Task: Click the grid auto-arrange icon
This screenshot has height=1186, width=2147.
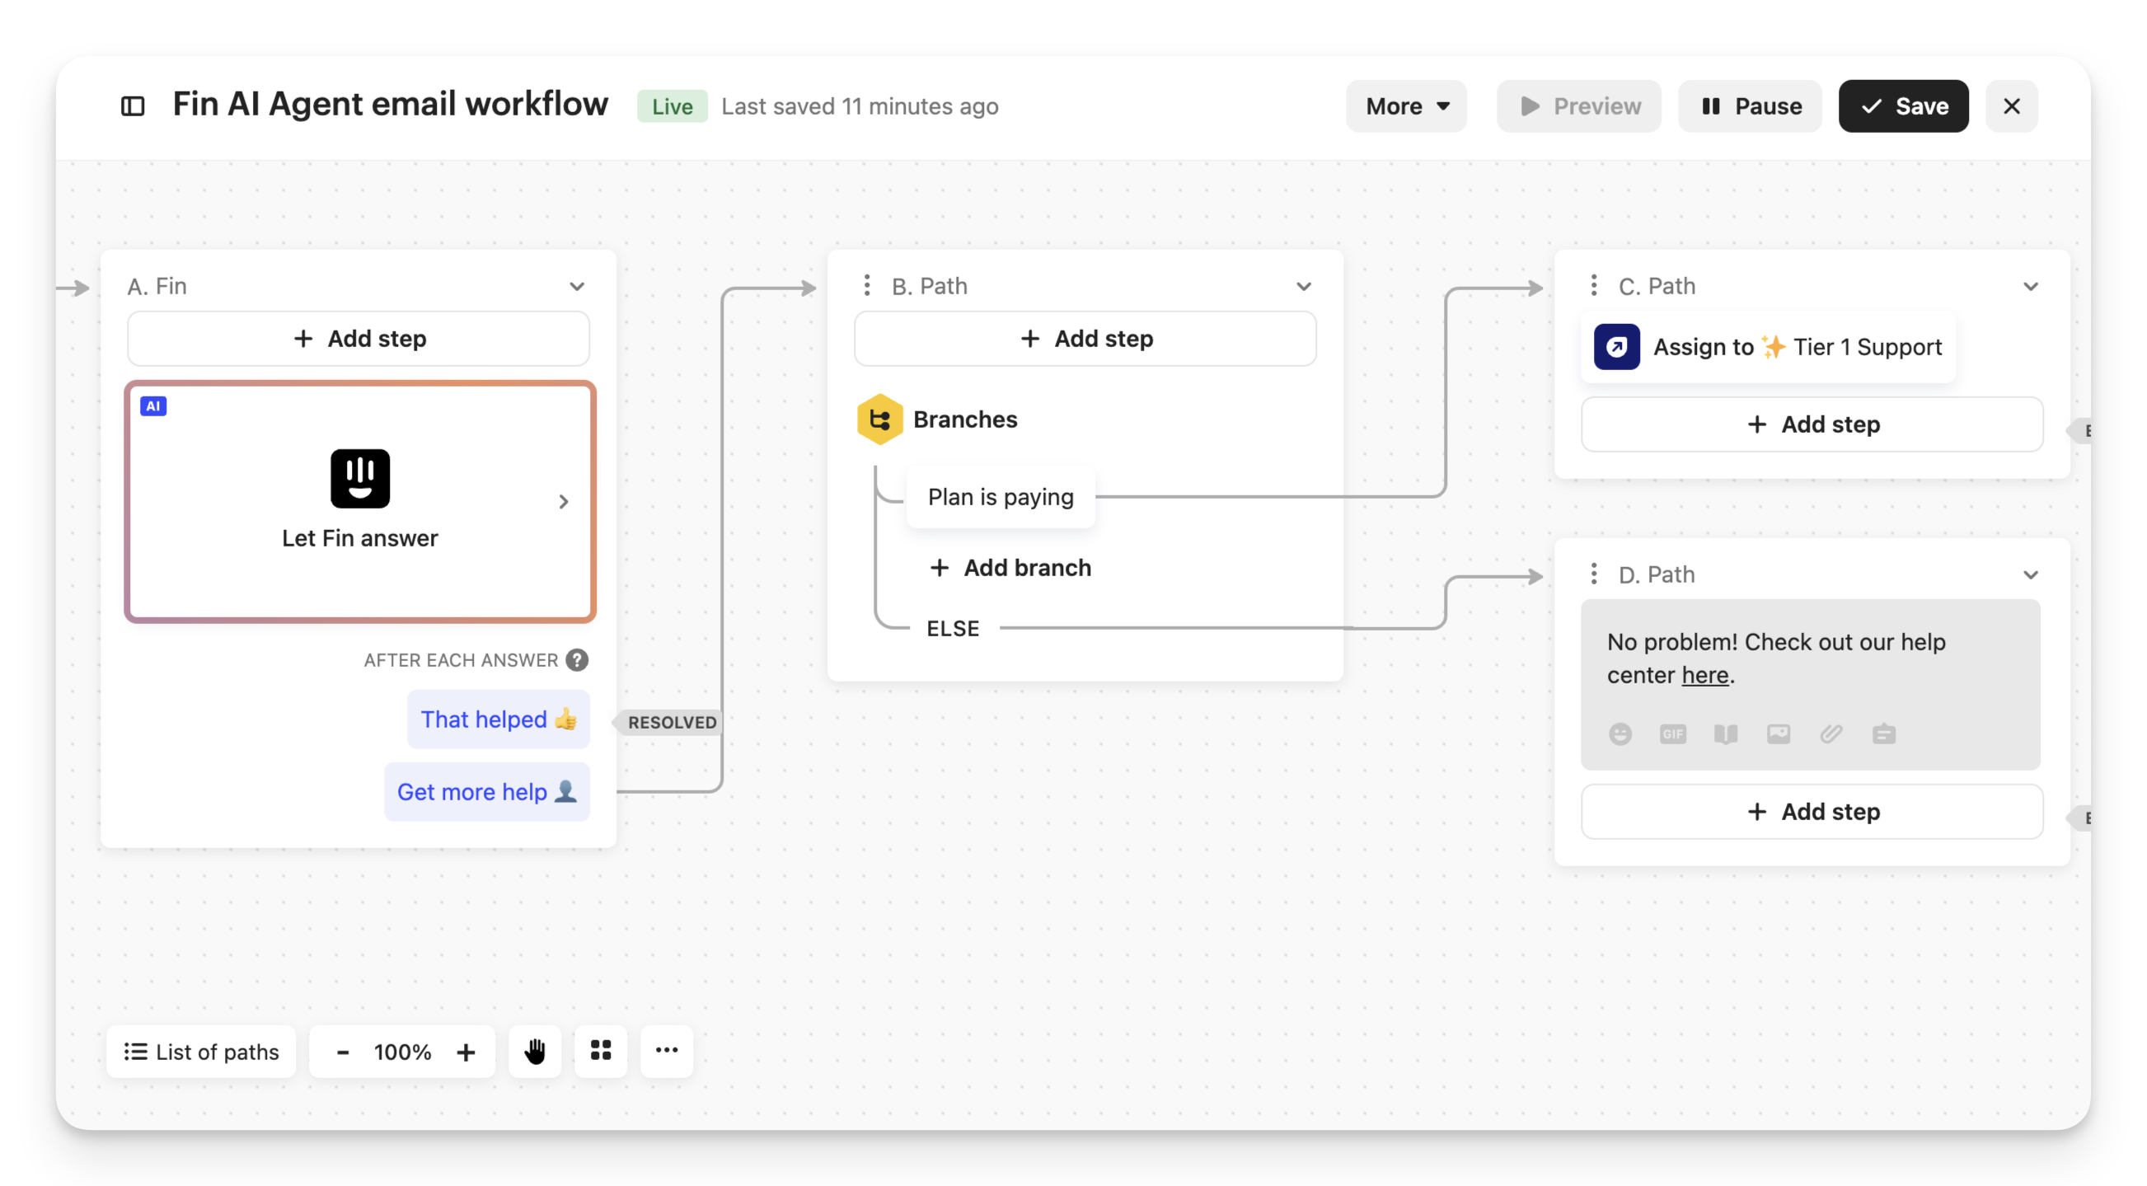Action: (x=600, y=1051)
